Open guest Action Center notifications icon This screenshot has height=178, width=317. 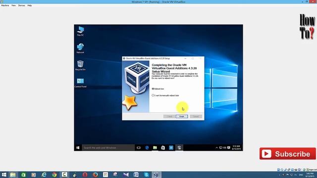(x=229, y=148)
